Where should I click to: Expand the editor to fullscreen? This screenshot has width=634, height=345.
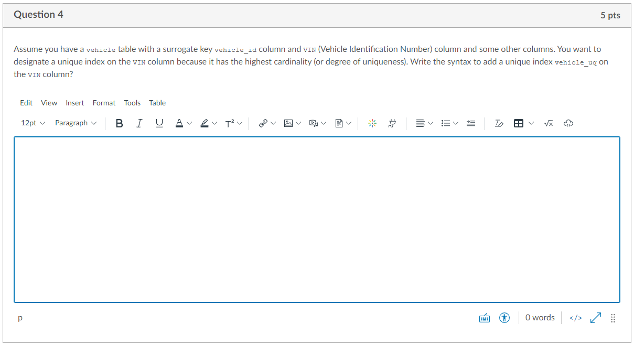pos(595,318)
